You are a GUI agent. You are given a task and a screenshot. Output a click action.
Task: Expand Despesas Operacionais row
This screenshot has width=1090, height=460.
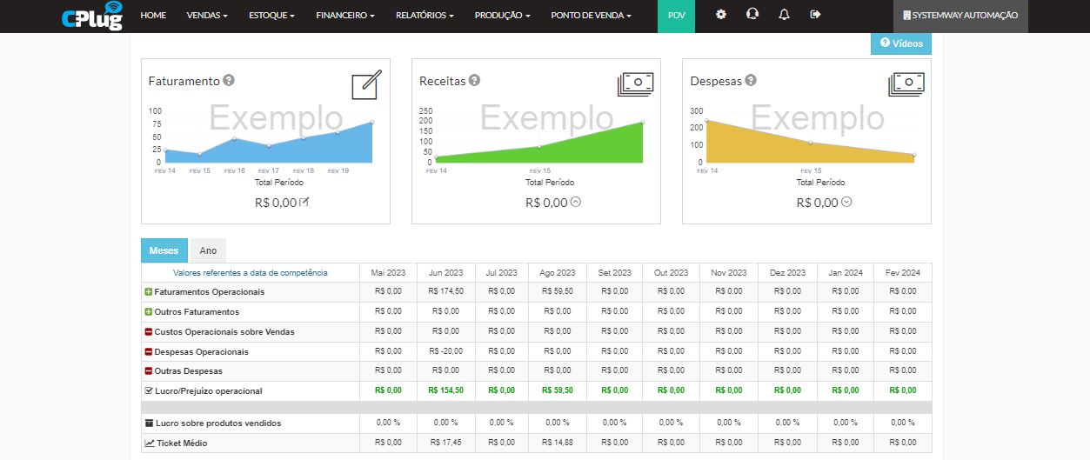tap(148, 351)
